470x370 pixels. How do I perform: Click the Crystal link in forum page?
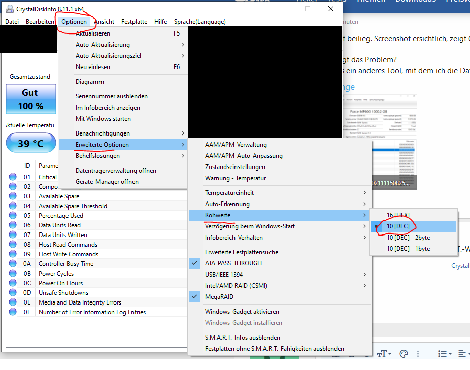[460, 266]
